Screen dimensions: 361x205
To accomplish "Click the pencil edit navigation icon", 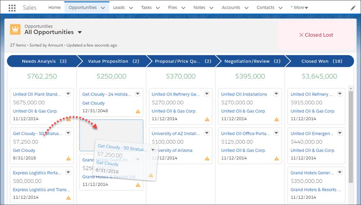I will pyautogui.click(x=353, y=8).
